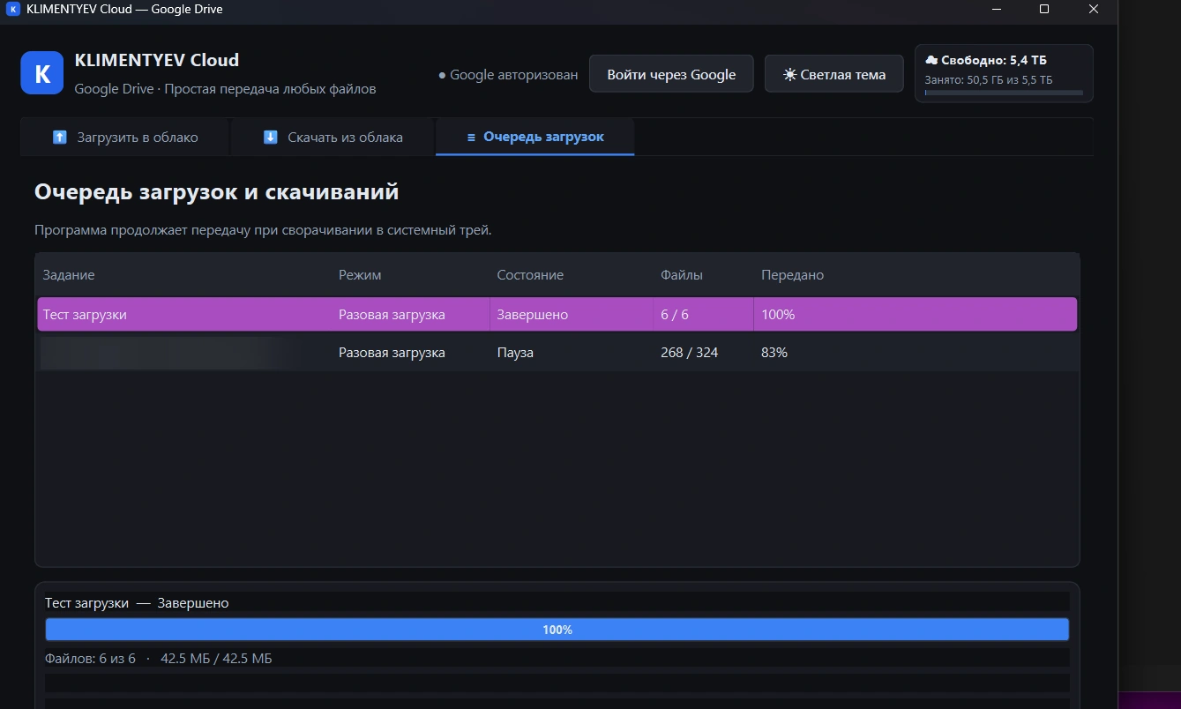Screen dimensions: 1181x709
Task: Click the download arrow icon on second tab
Action: 271,138
